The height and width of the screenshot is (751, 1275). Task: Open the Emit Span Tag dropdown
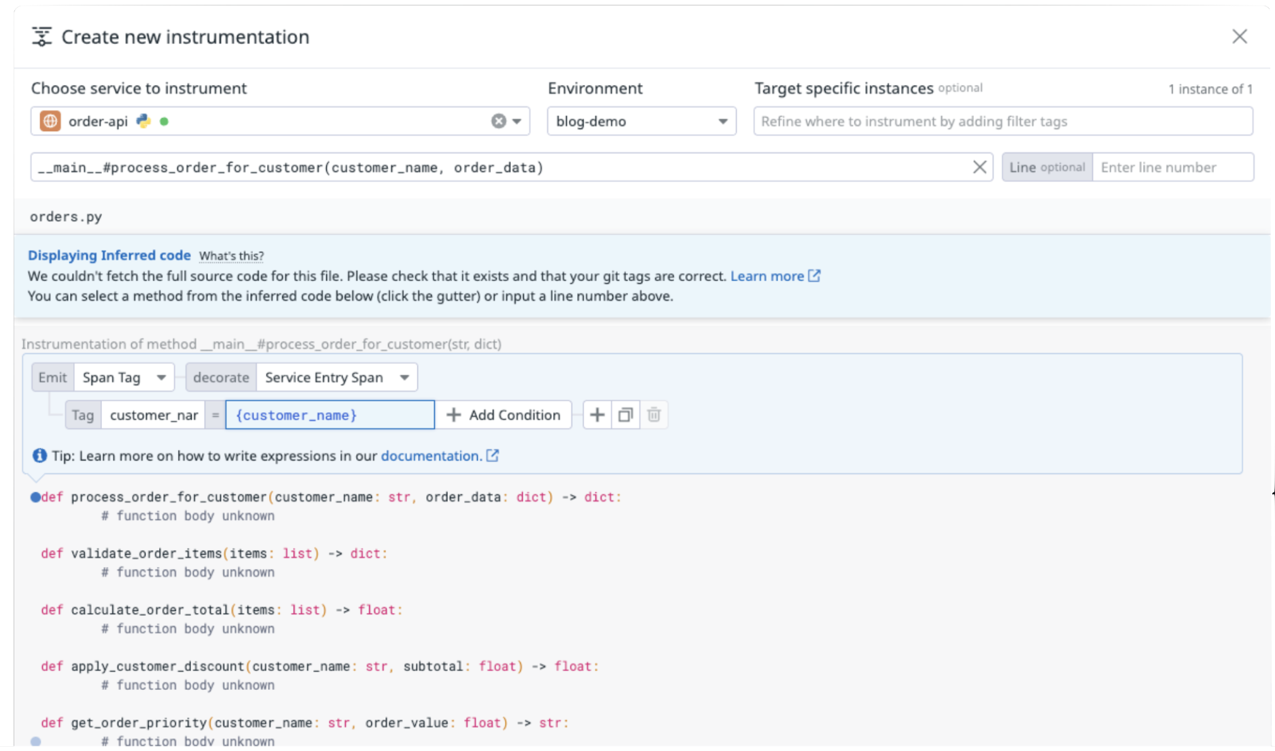(x=124, y=378)
